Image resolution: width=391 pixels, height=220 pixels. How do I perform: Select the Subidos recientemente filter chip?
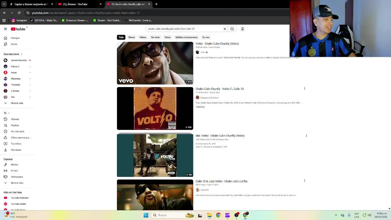(186, 37)
